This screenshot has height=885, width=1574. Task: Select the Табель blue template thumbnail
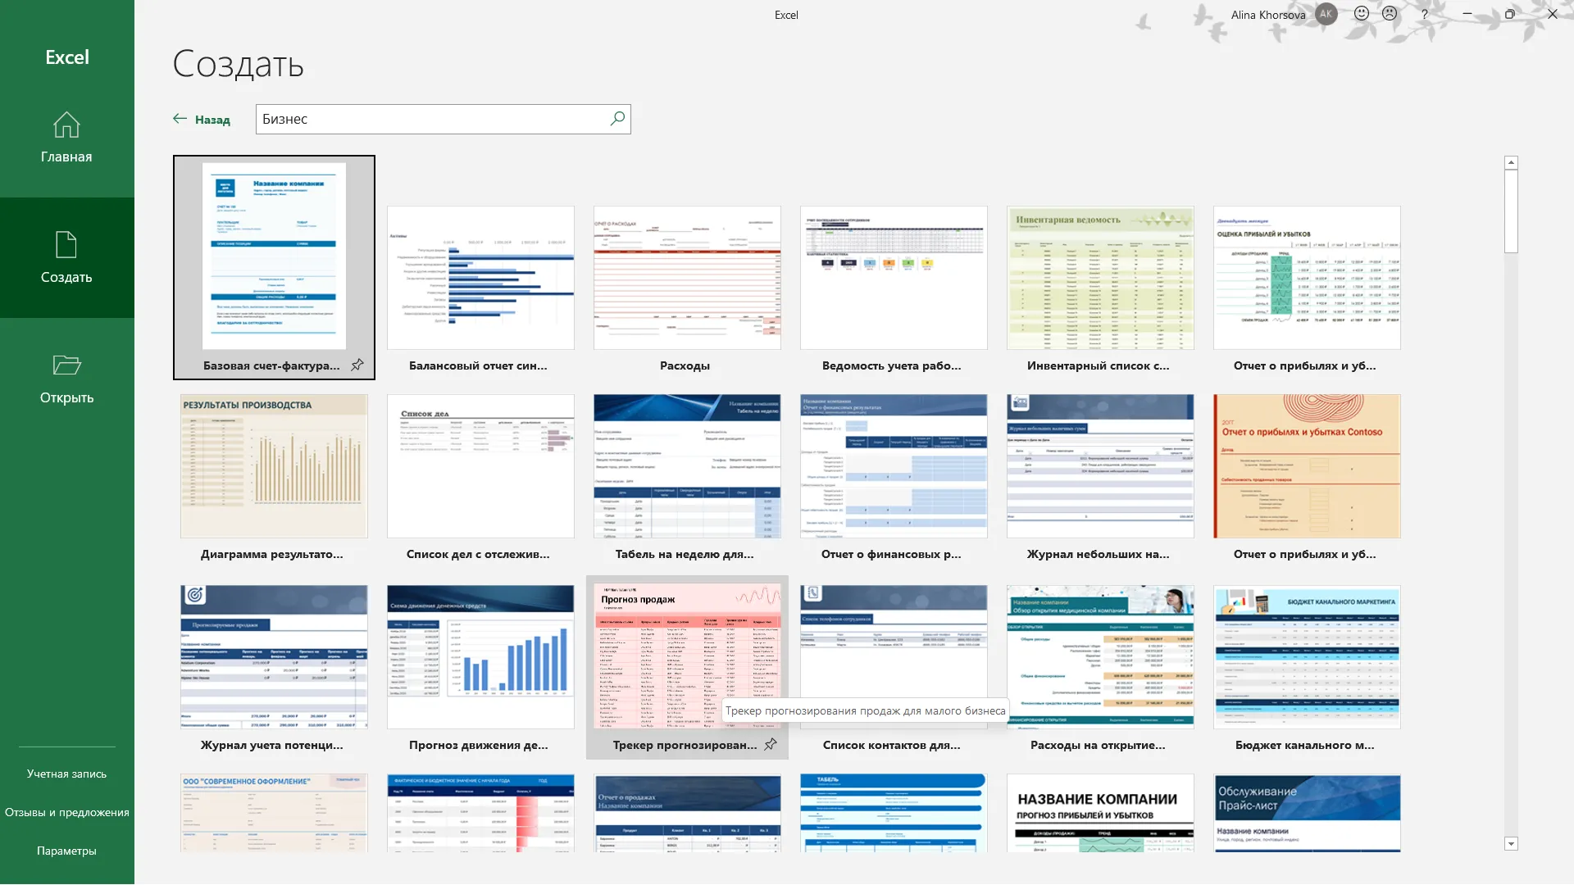pyautogui.click(x=894, y=813)
